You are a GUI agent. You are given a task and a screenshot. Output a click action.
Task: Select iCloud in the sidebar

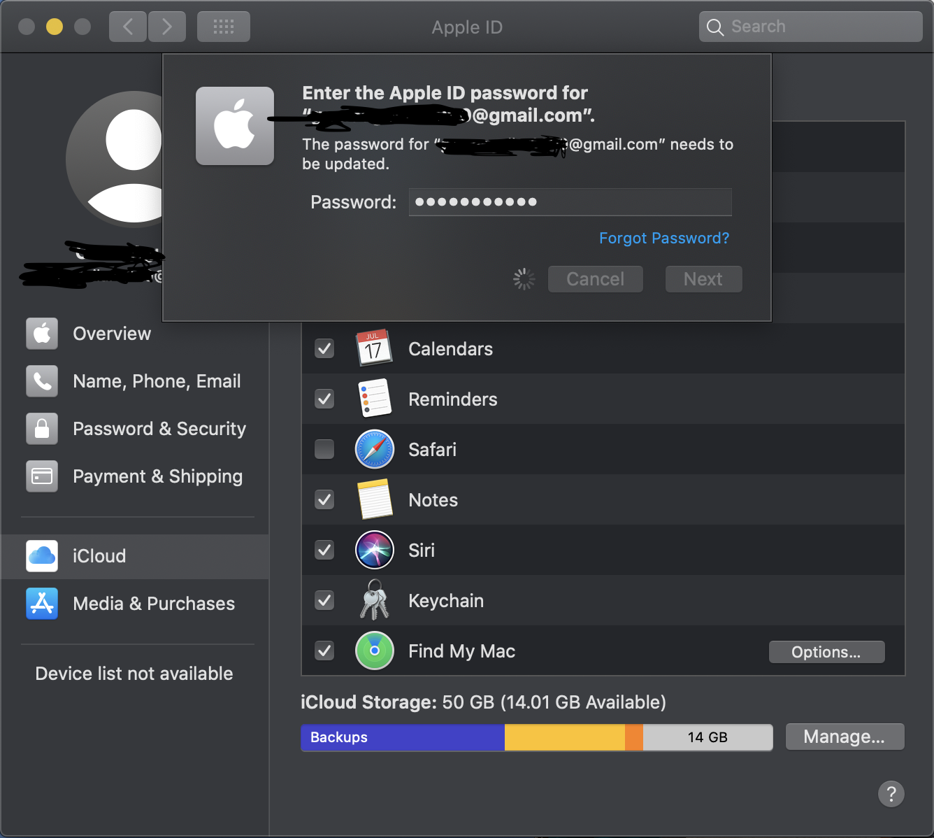[x=136, y=556]
